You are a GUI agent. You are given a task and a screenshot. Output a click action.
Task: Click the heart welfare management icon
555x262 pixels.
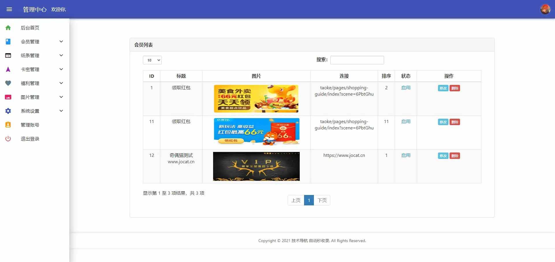pos(8,83)
